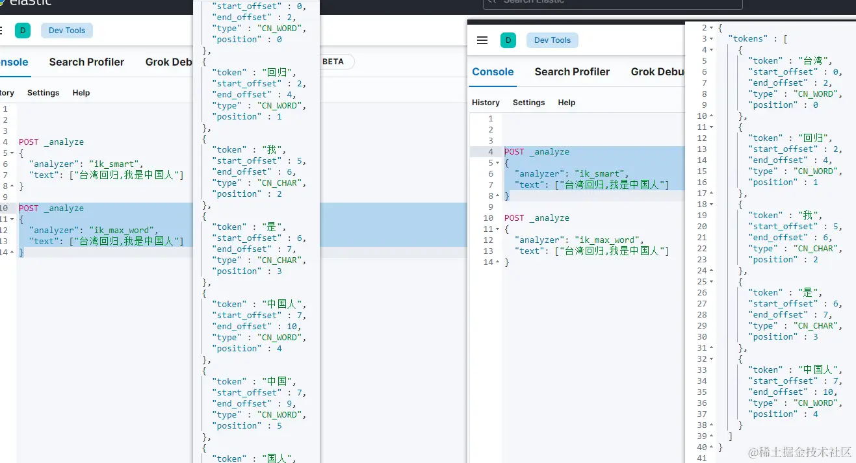856x463 pixels.
Task: Open Help in left window console
Action: tap(81, 93)
